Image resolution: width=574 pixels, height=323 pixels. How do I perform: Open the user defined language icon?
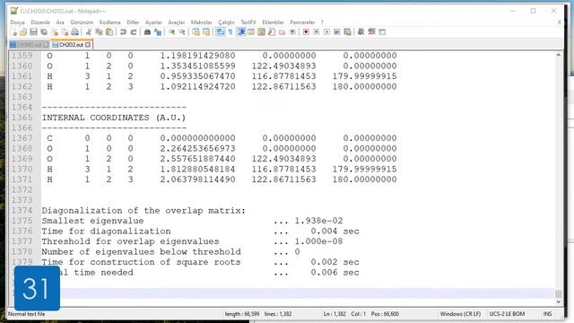click(251, 32)
